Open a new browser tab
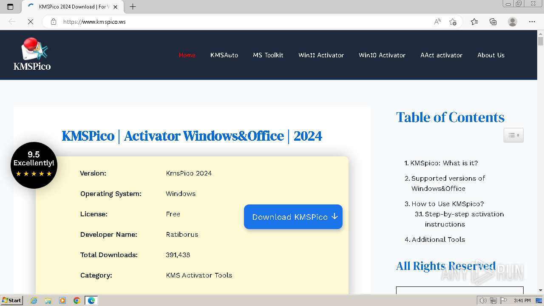This screenshot has width=544, height=306. click(x=133, y=7)
